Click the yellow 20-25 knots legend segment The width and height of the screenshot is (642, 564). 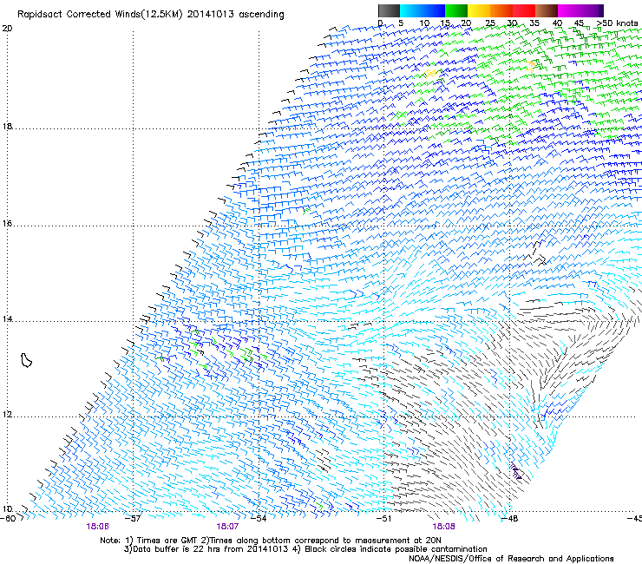point(479,10)
